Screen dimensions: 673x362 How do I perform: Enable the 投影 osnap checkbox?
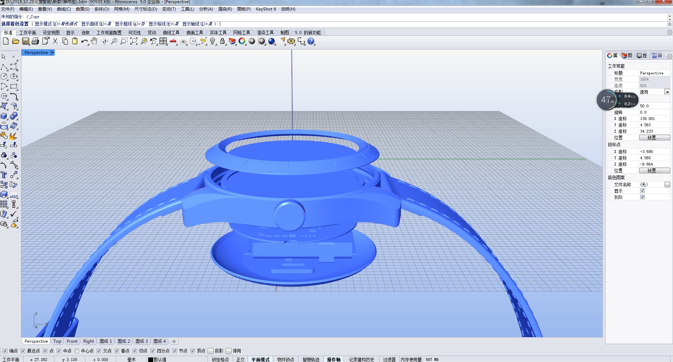coord(210,351)
